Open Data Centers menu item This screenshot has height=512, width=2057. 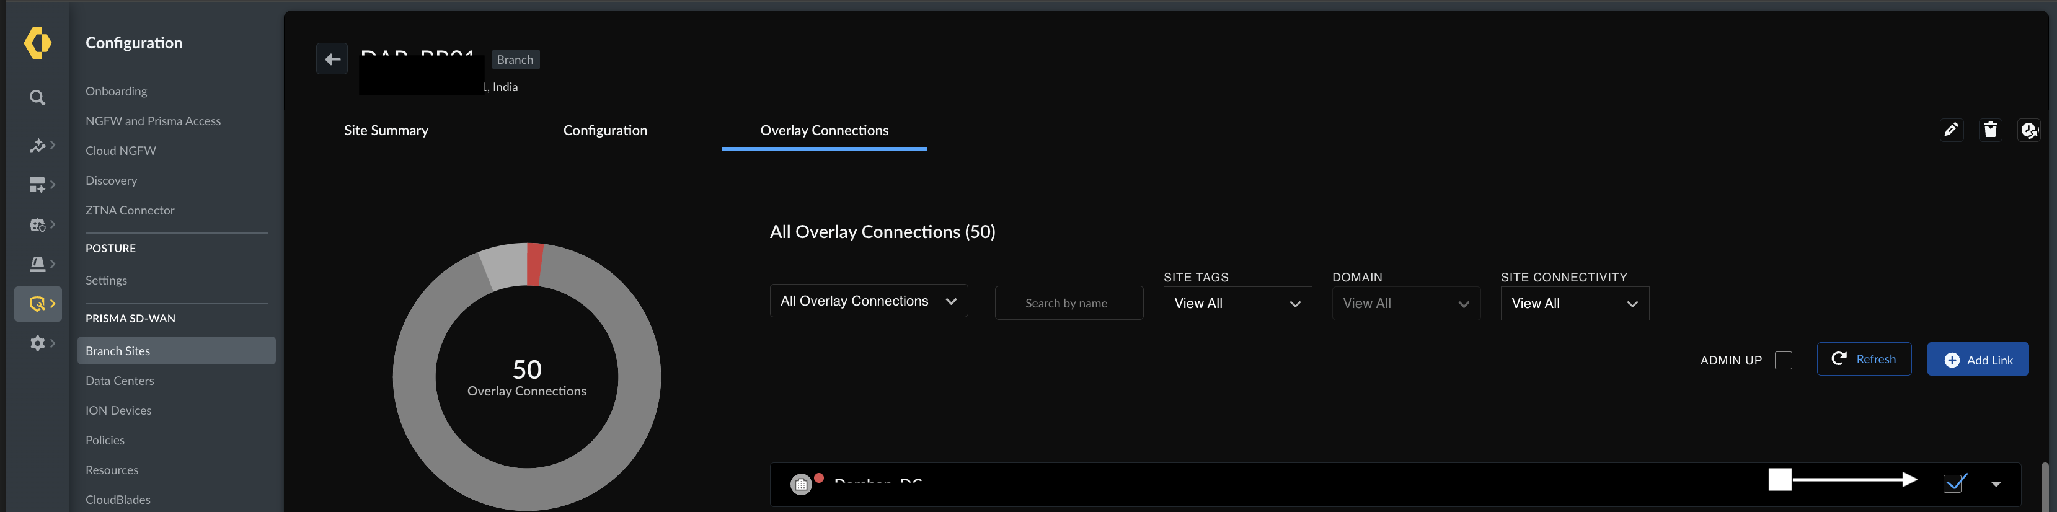(120, 381)
